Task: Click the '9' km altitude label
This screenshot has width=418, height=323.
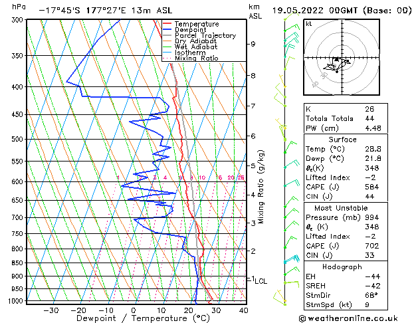Action: coord(253,44)
